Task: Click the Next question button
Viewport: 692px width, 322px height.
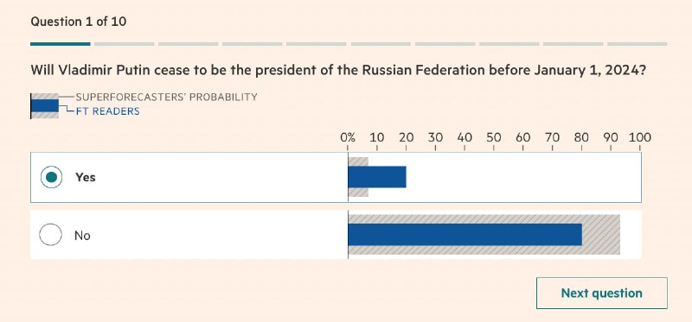Action: point(601,293)
